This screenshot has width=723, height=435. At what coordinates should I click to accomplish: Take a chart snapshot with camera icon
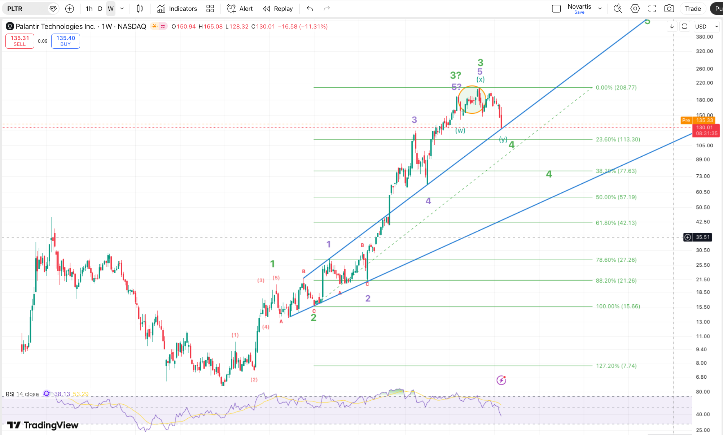[x=669, y=9]
